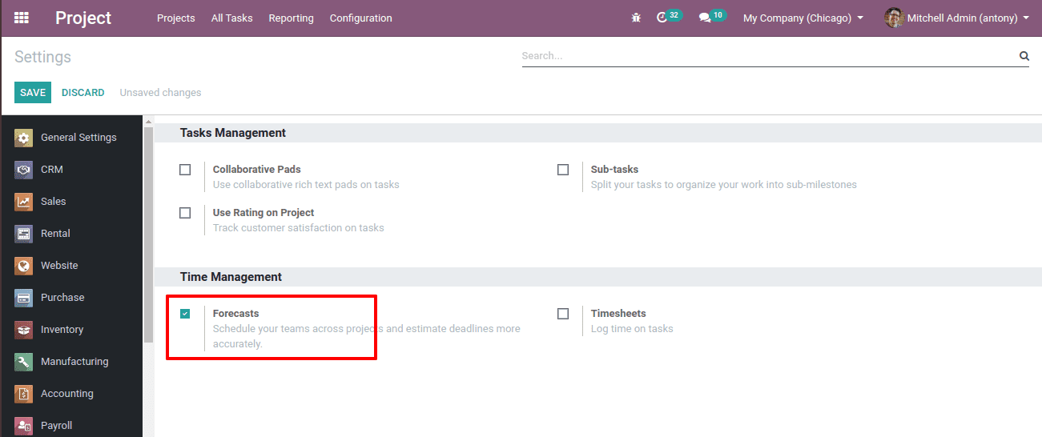Click the search magnifier icon
Image resolution: width=1042 pixels, height=437 pixels.
tap(1024, 56)
